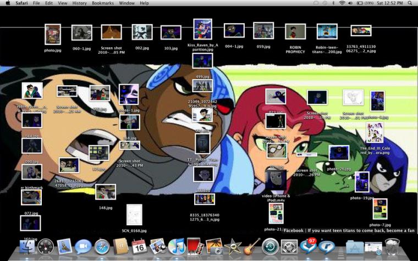Select Robin-teen-titans-...200.jpg file
418x261 pixels.
[x=327, y=31]
